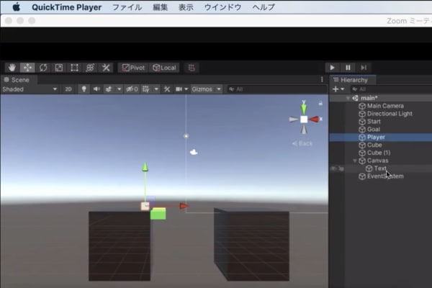Screen dimensions: 432x288
Task: Click the Hierarchy search field
Action: point(391,89)
